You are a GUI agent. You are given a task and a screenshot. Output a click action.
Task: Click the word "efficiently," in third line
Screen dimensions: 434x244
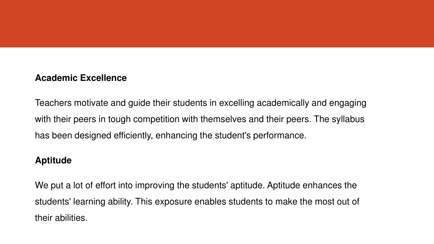(133, 136)
